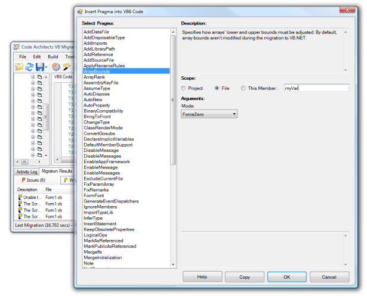Confirm with the OK button
This screenshot has width=367, height=296.
pos(287,277)
